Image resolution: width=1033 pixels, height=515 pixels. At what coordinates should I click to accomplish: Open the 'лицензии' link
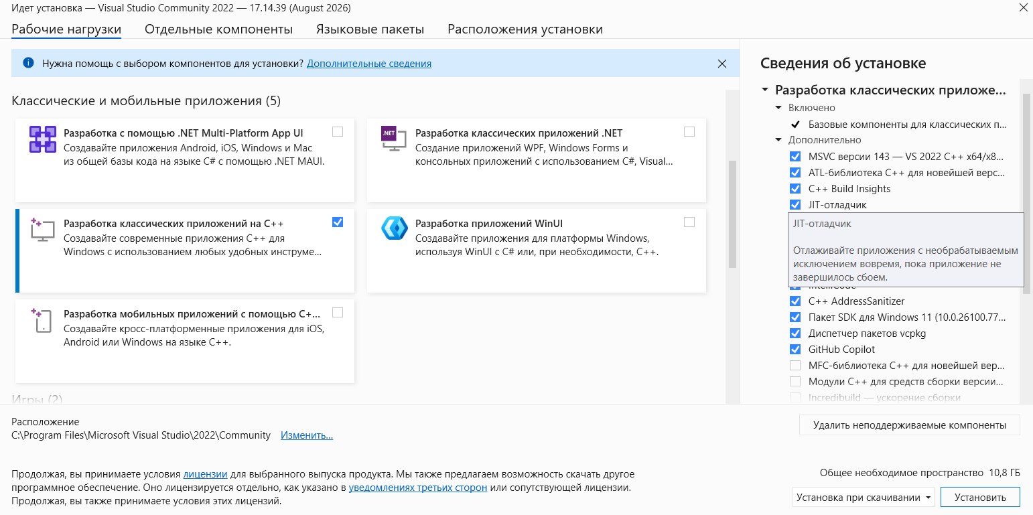206,474
